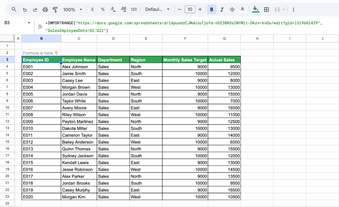This screenshot has width=339, height=207.
Task: Decrease font size with minus button
Action: [180, 9]
